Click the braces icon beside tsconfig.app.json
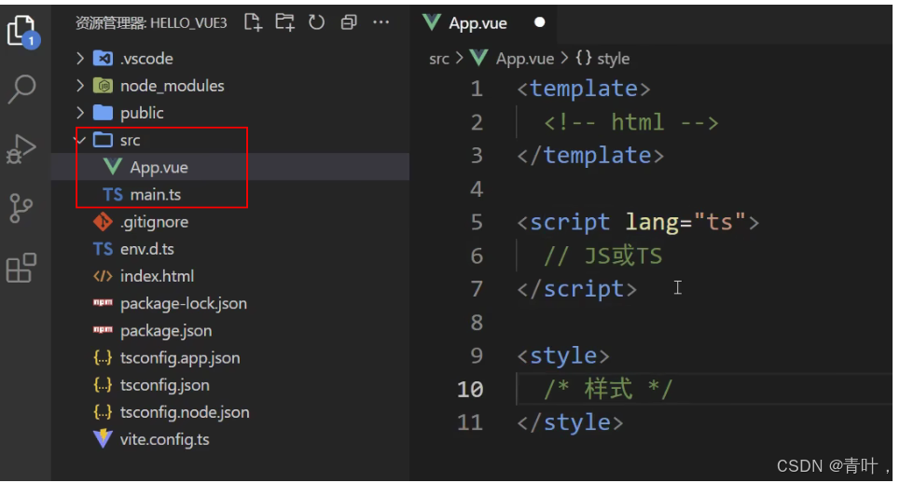This screenshot has height=483, width=900. coord(103,358)
